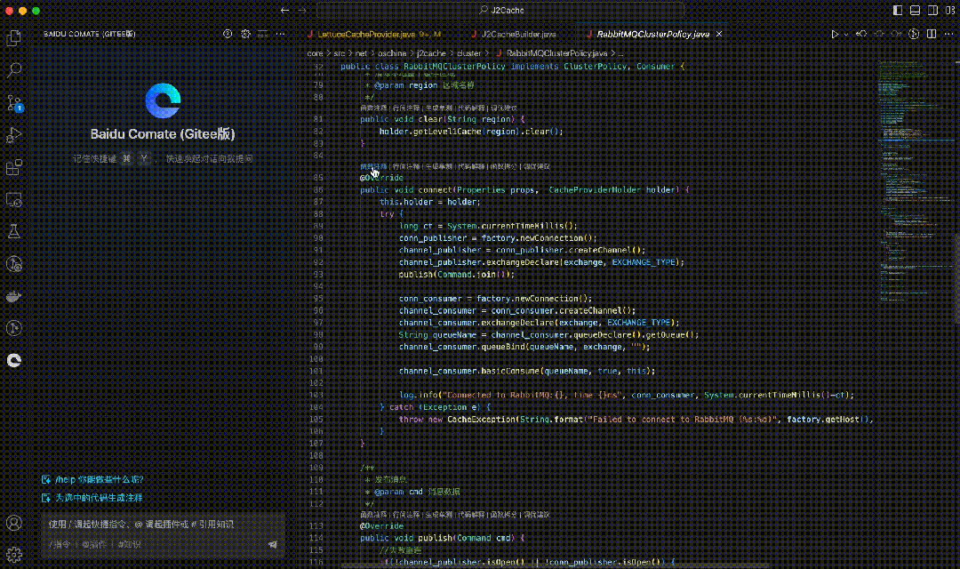Open the Remote Explorer view
960x569 pixels.
[x=14, y=200]
